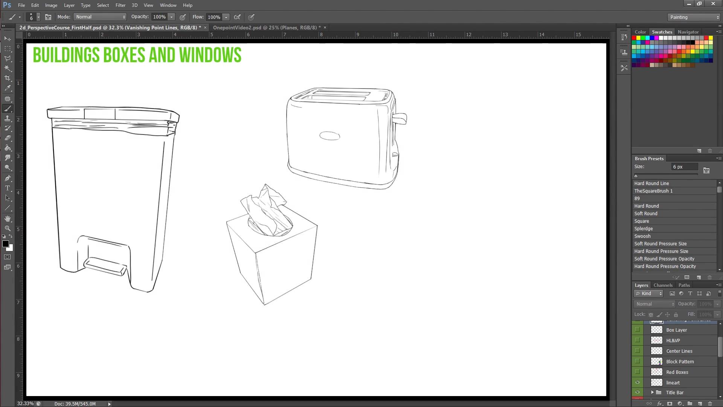Choose the Swoosh brush preset
The image size is (723, 407).
coord(674,236)
